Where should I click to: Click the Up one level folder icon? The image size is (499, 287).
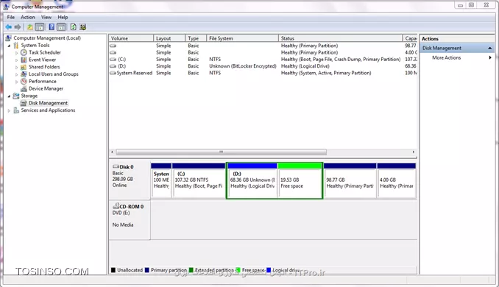tap(30, 27)
